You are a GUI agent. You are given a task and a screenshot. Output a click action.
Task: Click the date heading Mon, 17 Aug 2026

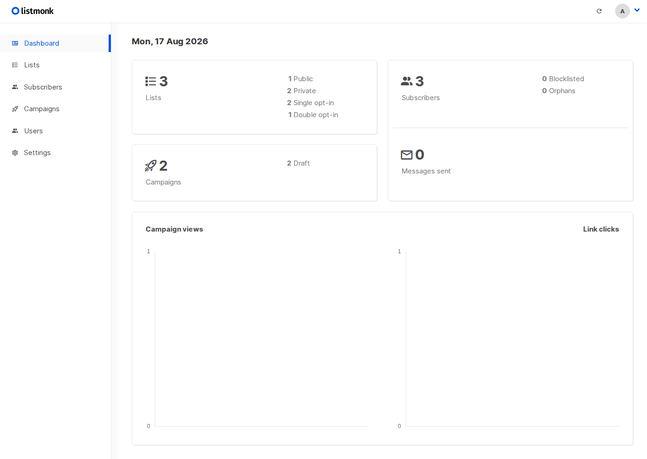pyautogui.click(x=170, y=42)
